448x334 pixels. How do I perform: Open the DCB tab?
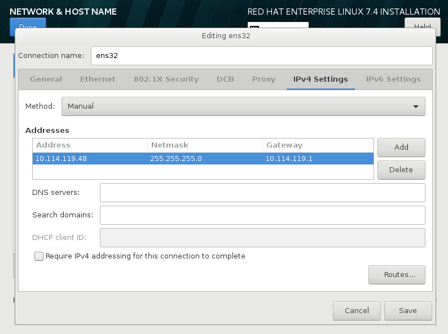225,79
